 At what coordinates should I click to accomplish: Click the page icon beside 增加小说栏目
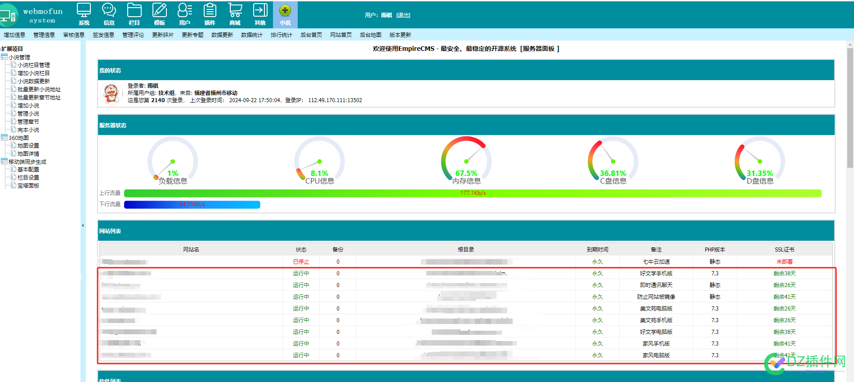(x=14, y=73)
